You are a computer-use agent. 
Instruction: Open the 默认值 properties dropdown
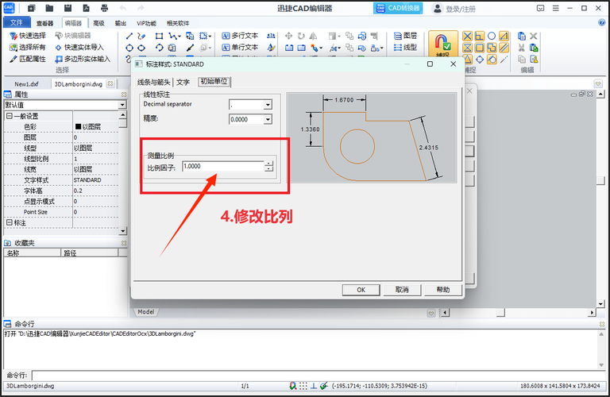coord(122,105)
